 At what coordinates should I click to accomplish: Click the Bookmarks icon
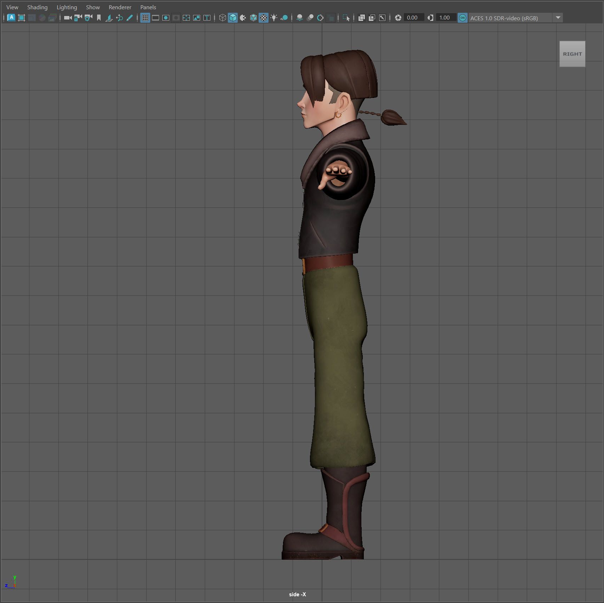[x=99, y=18]
